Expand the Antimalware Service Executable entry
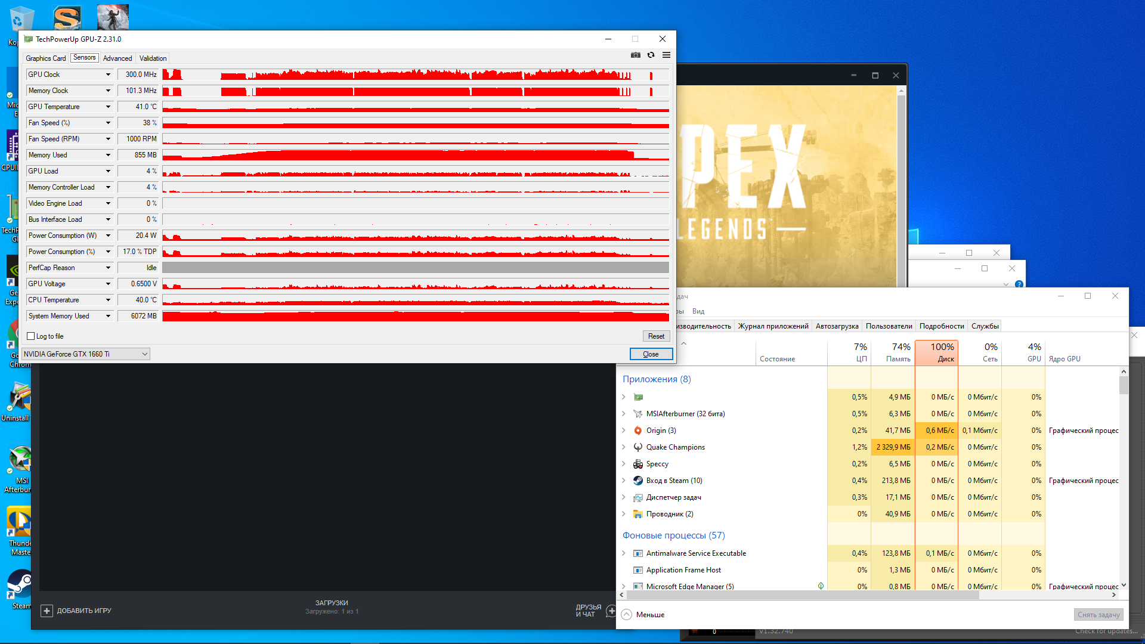 point(624,553)
